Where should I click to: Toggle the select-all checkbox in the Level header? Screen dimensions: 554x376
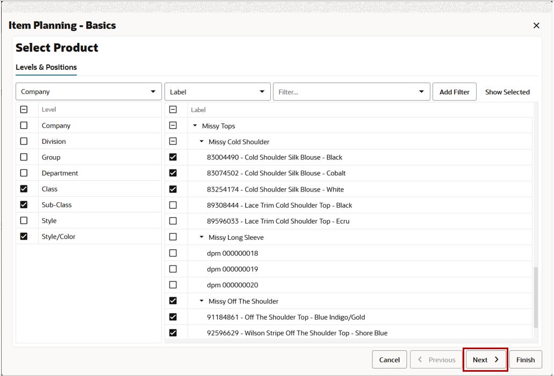coord(24,109)
